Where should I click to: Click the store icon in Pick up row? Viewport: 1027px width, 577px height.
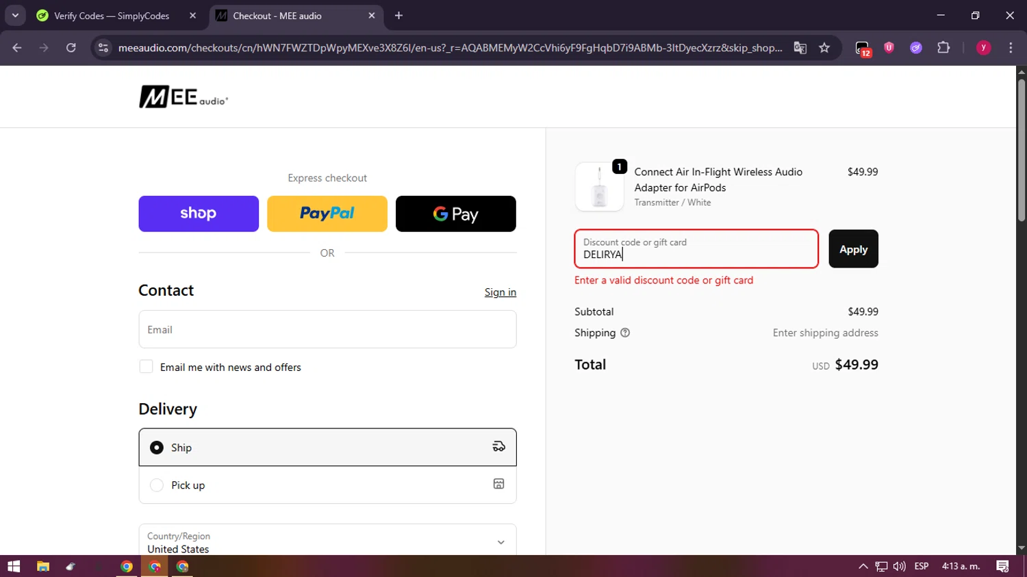(498, 484)
